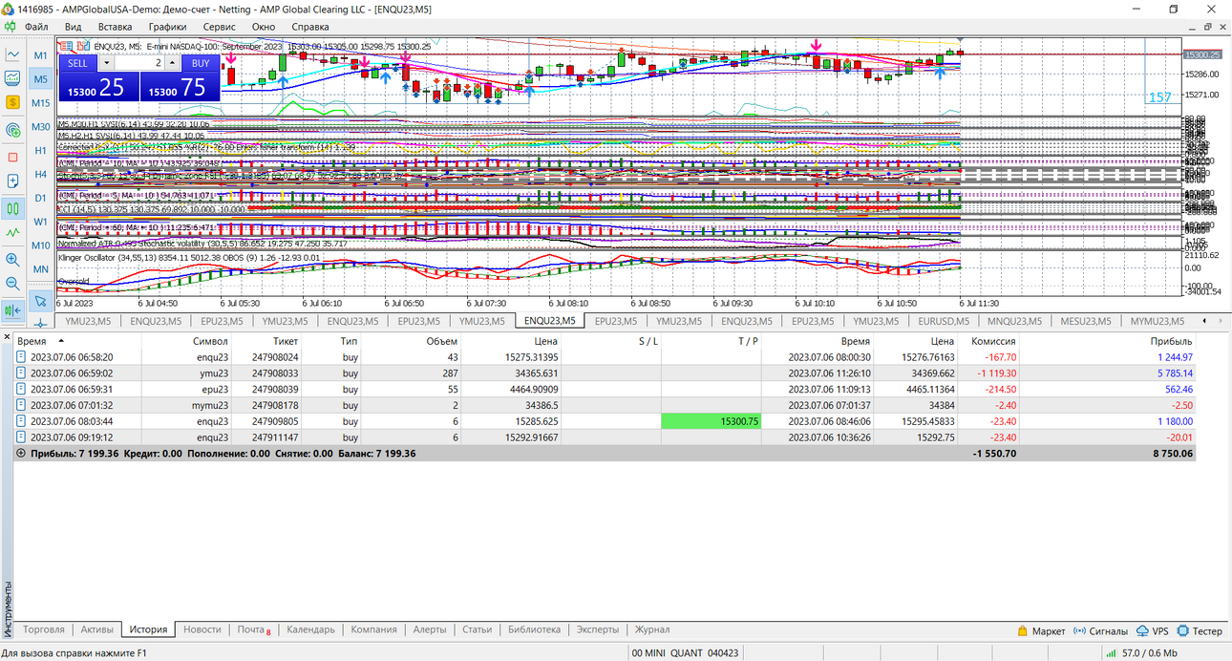Open Market Watch panel icon in left sidebar
Viewport: 1232px width, 661px height.
[x=13, y=54]
